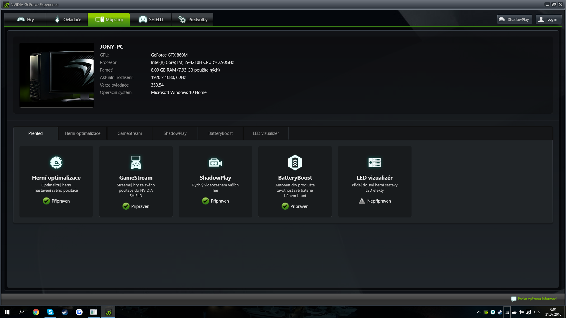This screenshot has height=318, width=566.
Task: Open Steam from the Windows taskbar
Action: (x=65, y=312)
